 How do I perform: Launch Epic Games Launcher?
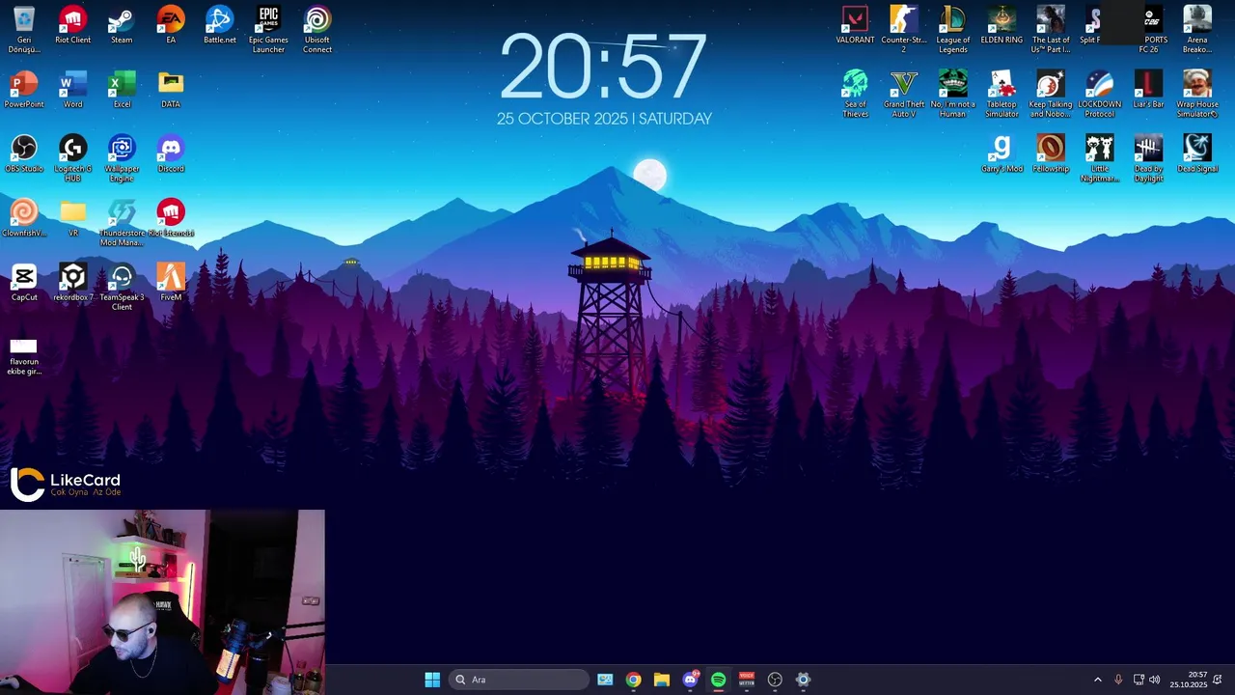click(x=268, y=30)
